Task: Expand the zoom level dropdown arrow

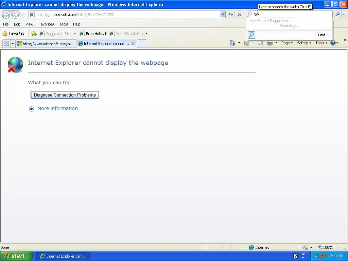Action: tap(339, 247)
